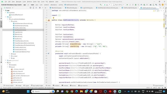Open AndroidManifest.xml in project tree
Image resolution: width=167 pixels, height=94 pixels.
click(x=16, y=15)
